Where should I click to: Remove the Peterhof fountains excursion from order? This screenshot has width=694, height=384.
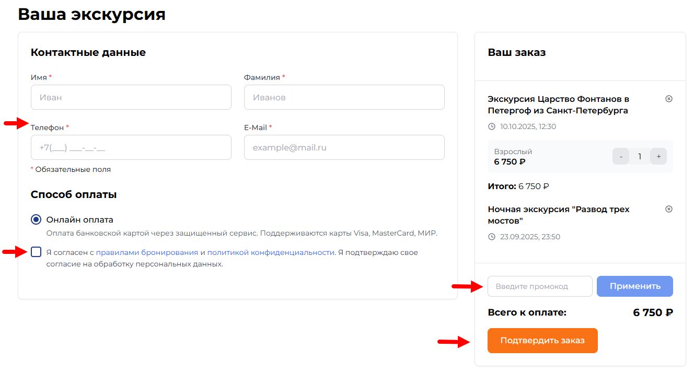[x=668, y=99]
